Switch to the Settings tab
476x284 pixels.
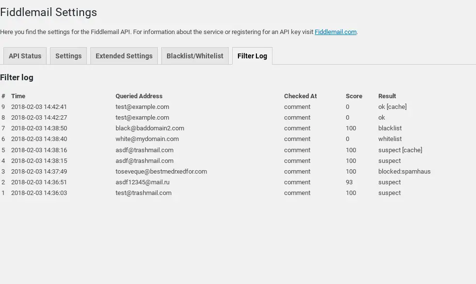click(68, 56)
